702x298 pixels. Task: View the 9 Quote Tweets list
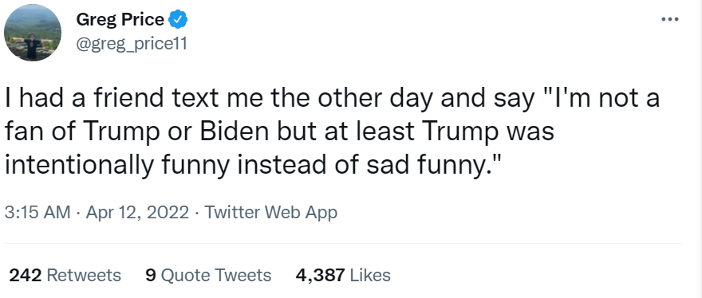point(209,275)
